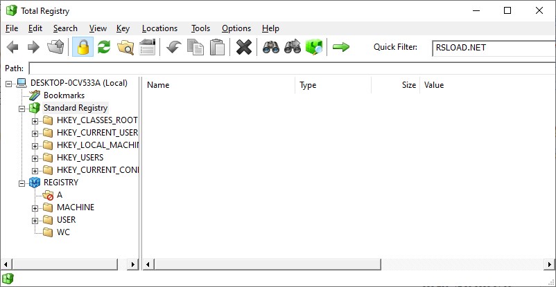Go forward with the right arrow toolbar icon
This screenshot has width=556, height=287.
[33, 47]
